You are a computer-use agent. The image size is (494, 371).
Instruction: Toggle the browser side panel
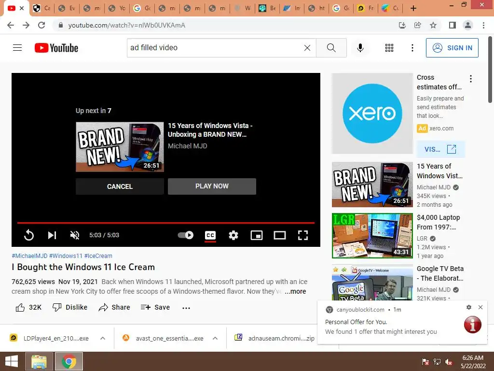pos(453,25)
